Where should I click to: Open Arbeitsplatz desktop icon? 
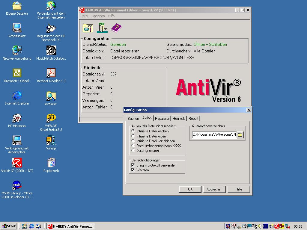click(x=17, y=31)
